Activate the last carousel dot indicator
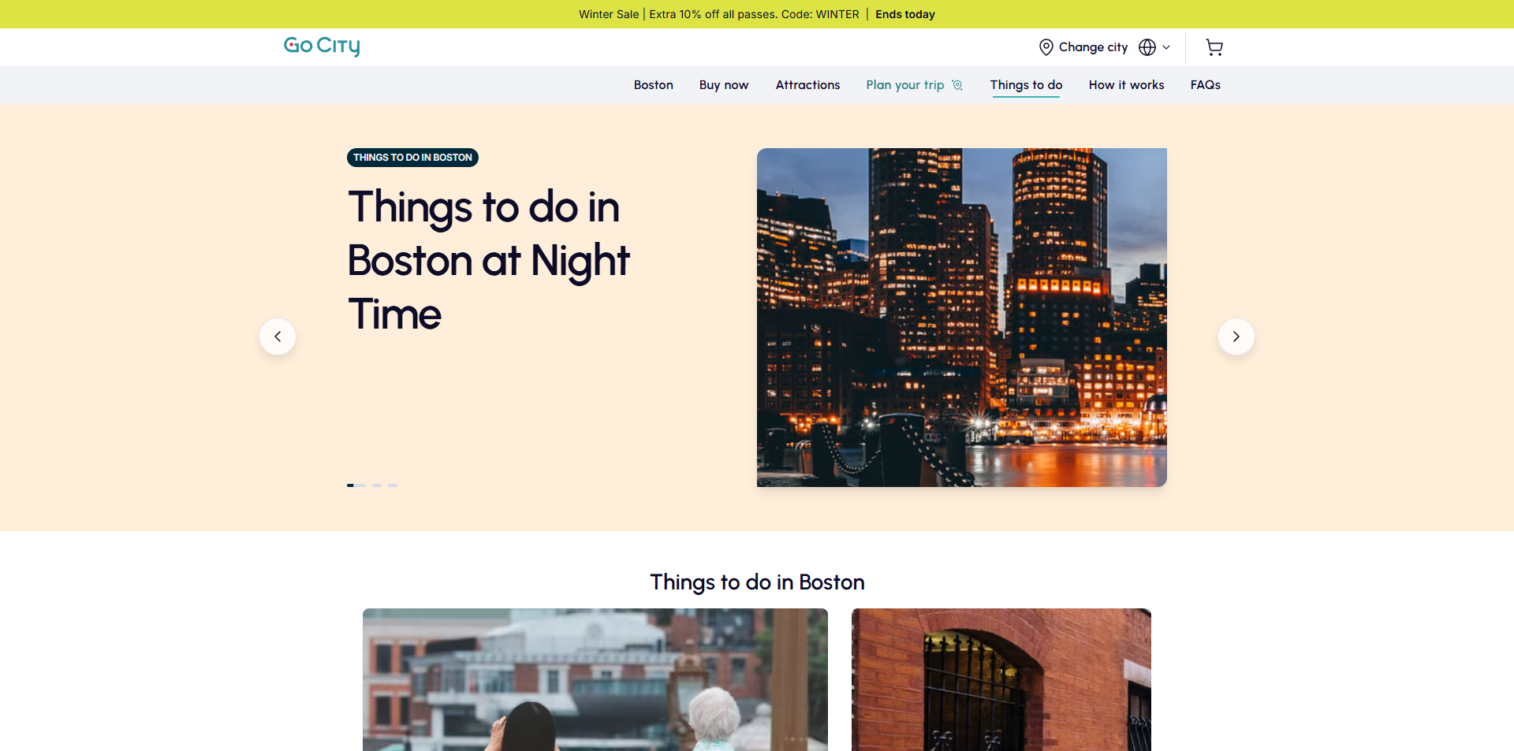 pos(393,485)
